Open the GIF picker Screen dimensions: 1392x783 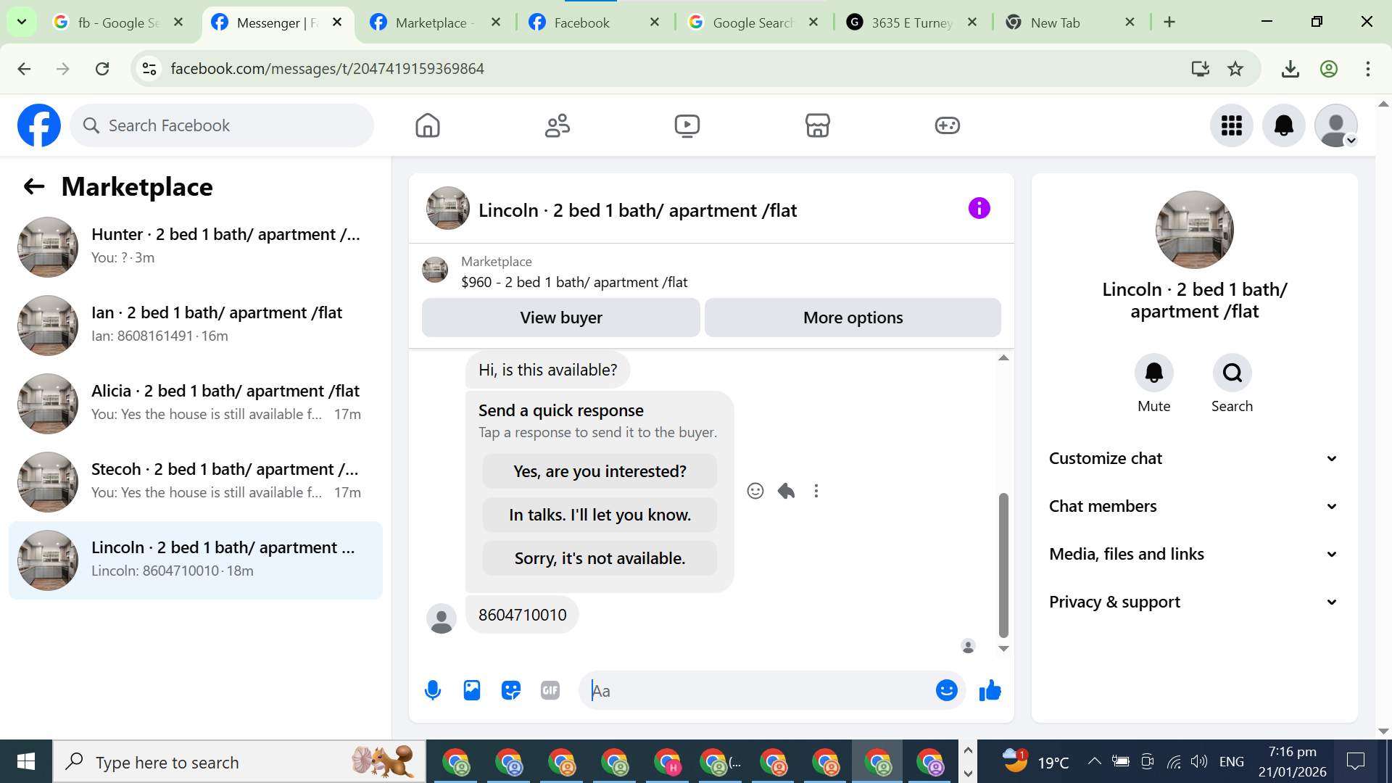pos(550,690)
